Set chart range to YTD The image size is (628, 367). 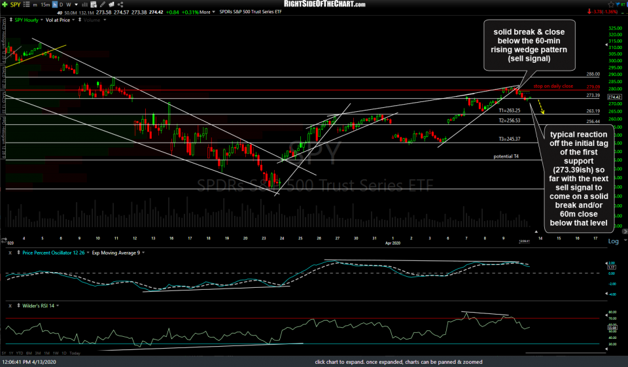pos(19,353)
